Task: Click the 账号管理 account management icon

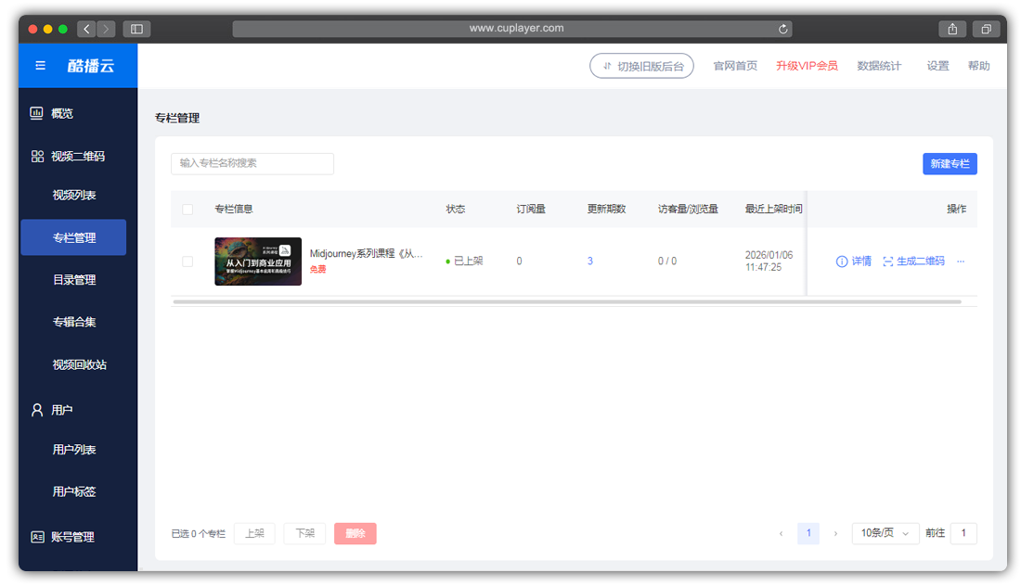Action: pyautogui.click(x=35, y=536)
